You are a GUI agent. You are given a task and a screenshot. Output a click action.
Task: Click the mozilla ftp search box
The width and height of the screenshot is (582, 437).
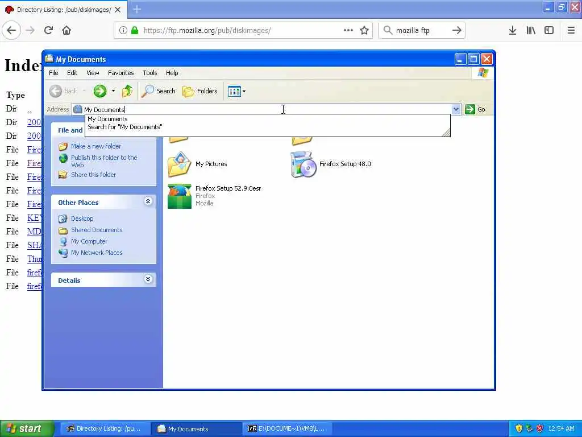(421, 30)
